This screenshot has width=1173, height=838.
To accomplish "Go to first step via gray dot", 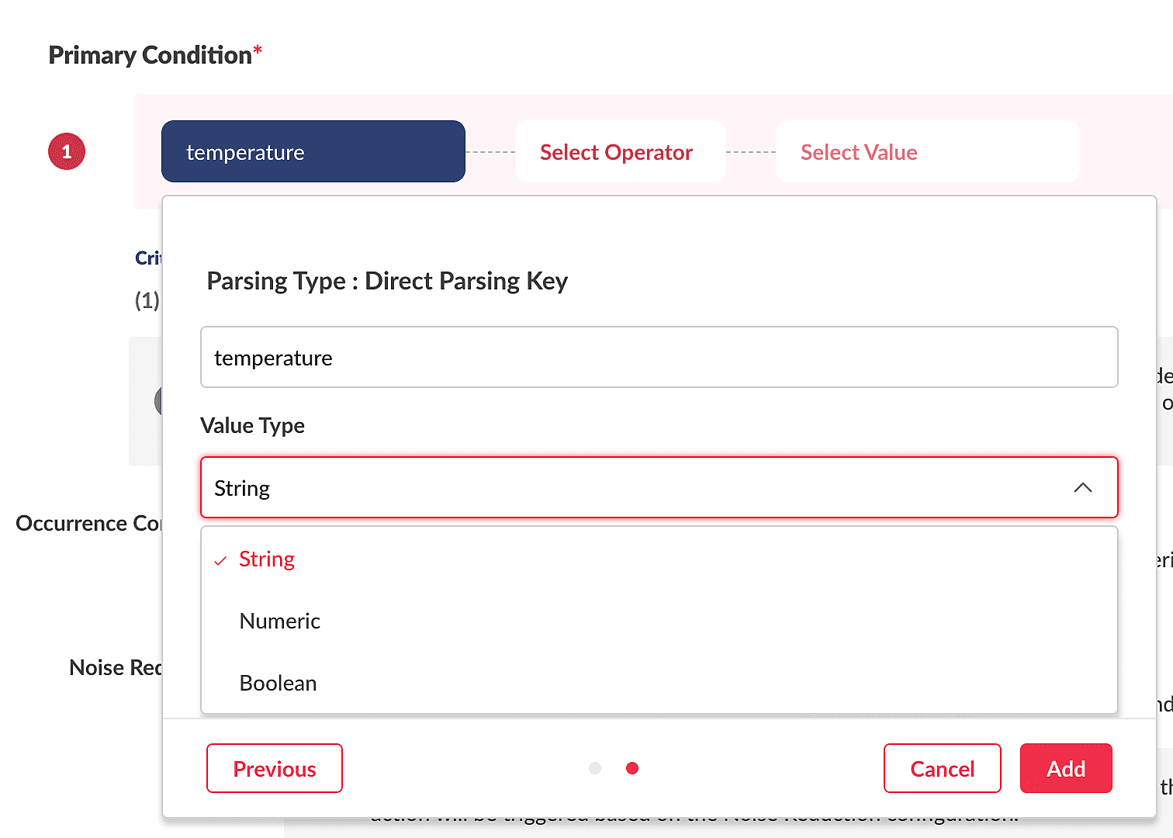I will 595,768.
